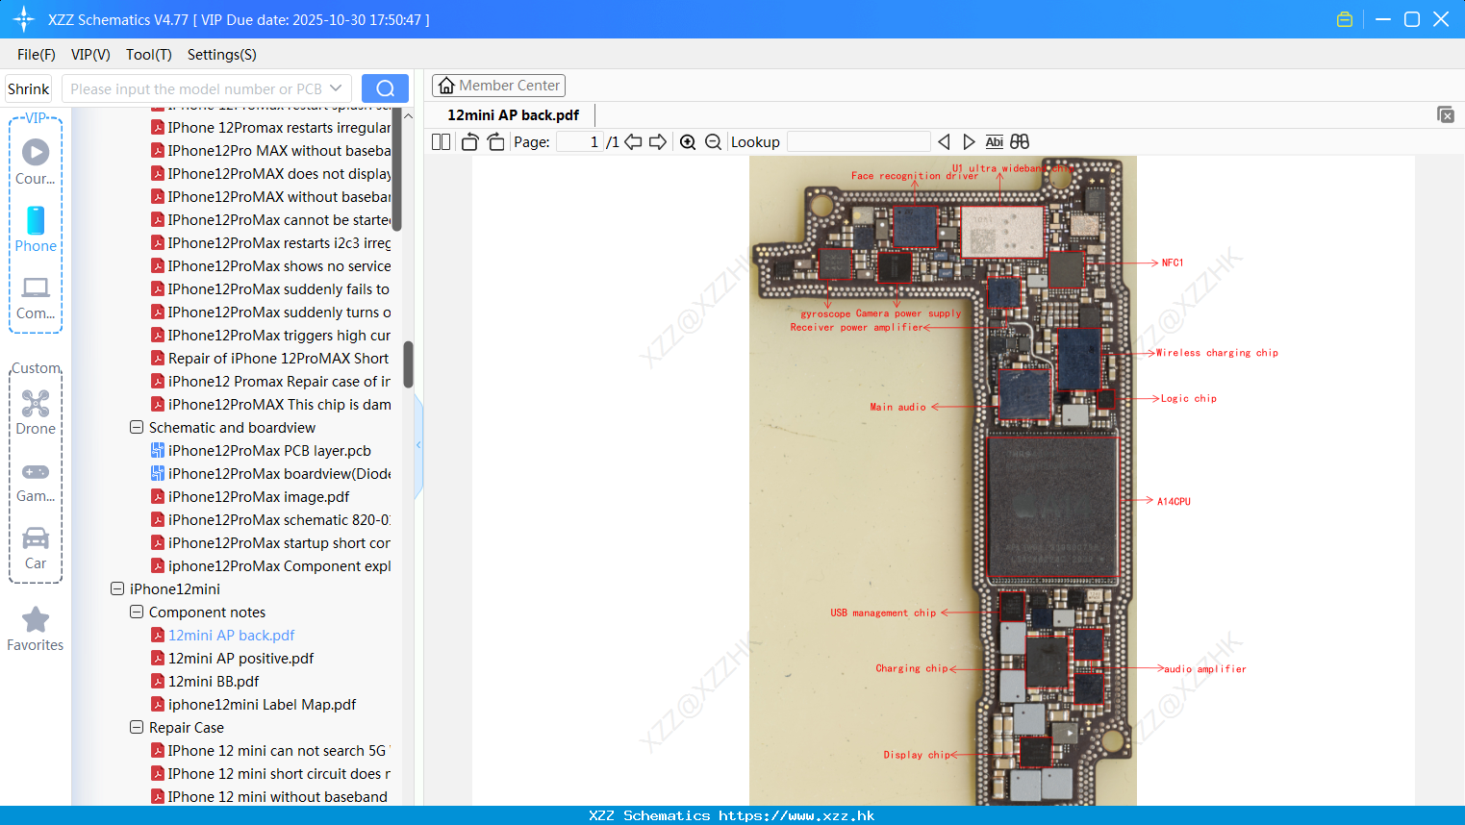1465x825 pixels.
Task: Open the Drone category
Action: click(x=36, y=412)
